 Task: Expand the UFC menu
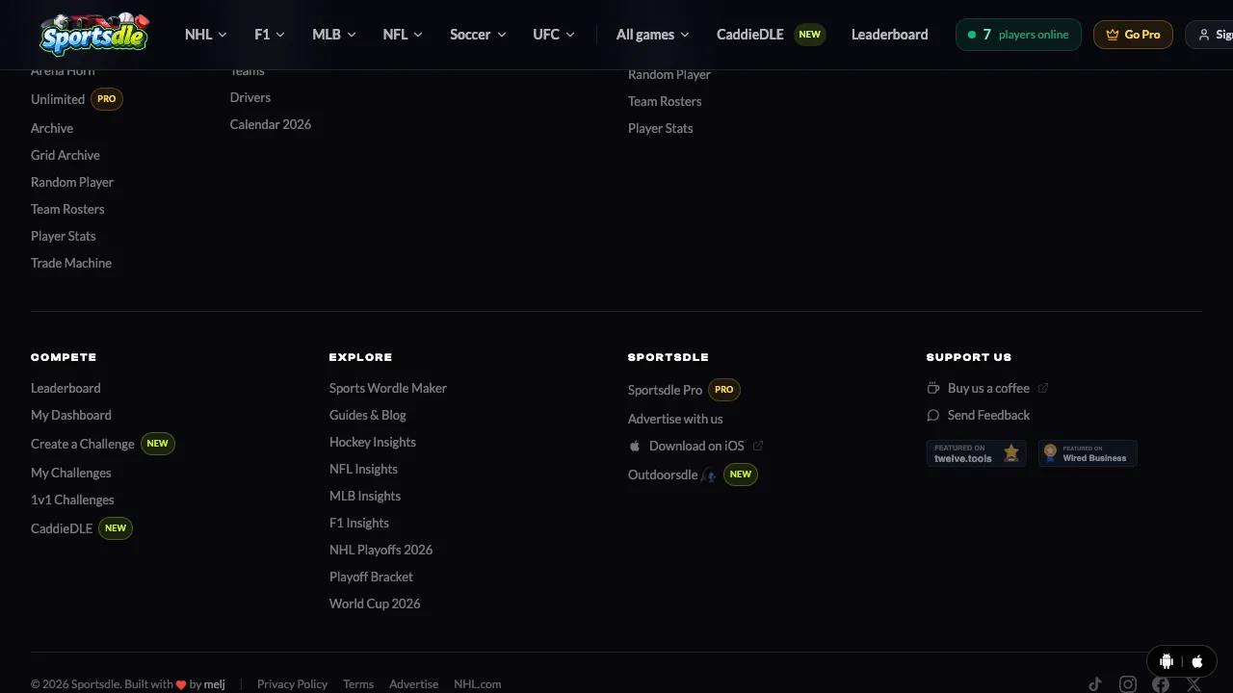point(554,35)
